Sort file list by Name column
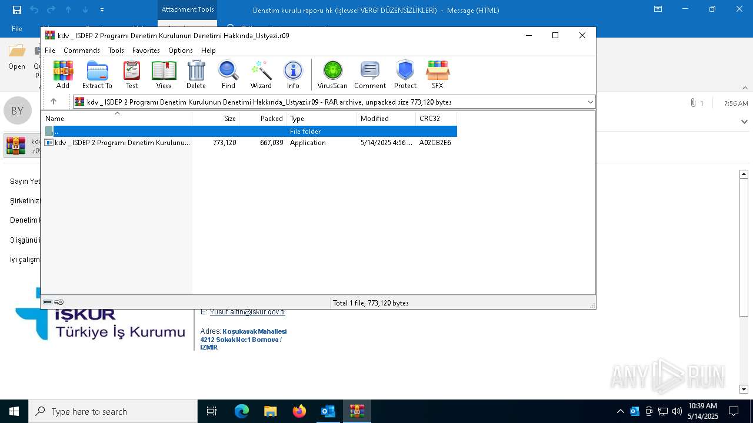753x423 pixels. point(118,118)
